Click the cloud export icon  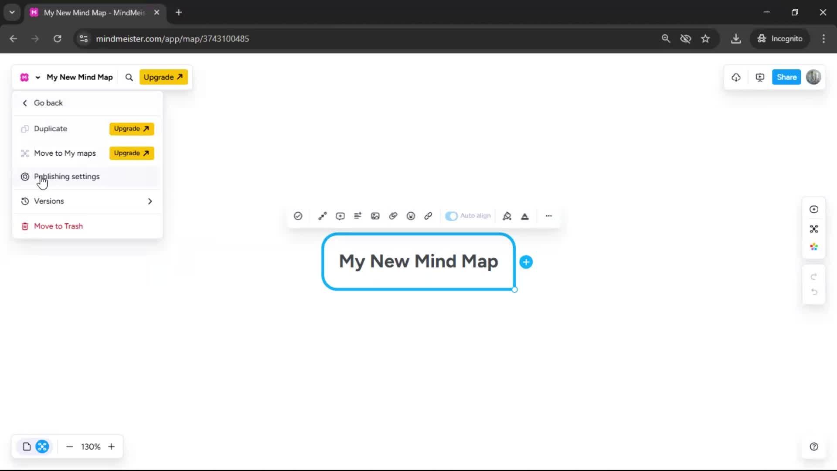pyautogui.click(x=736, y=77)
